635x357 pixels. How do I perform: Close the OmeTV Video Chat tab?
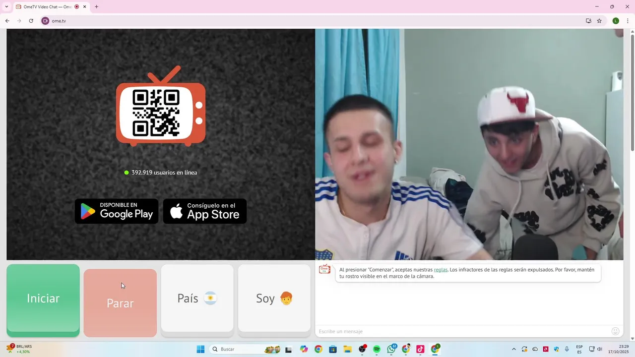85,7
